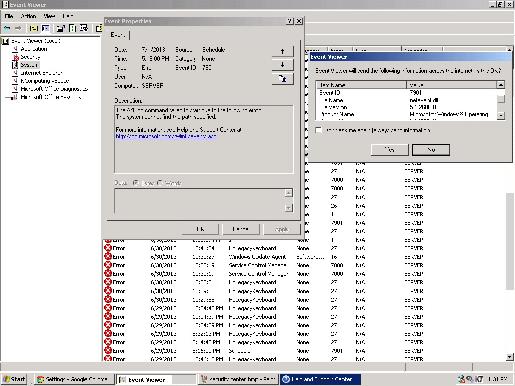The width and height of the screenshot is (515, 386).
Task: Click the Microsoft Office Diagnostics log icon
Action: click(x=15, y=89)
